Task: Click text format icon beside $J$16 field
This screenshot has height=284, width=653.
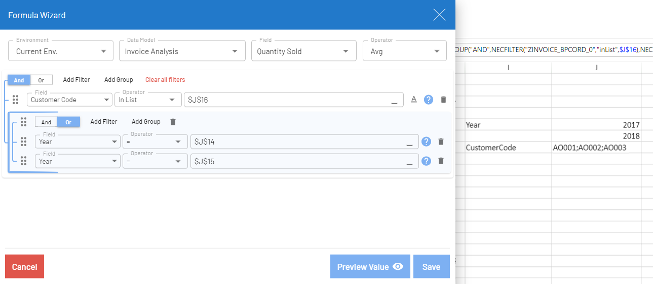Action: pyautogui.click(x=413, y=100)
